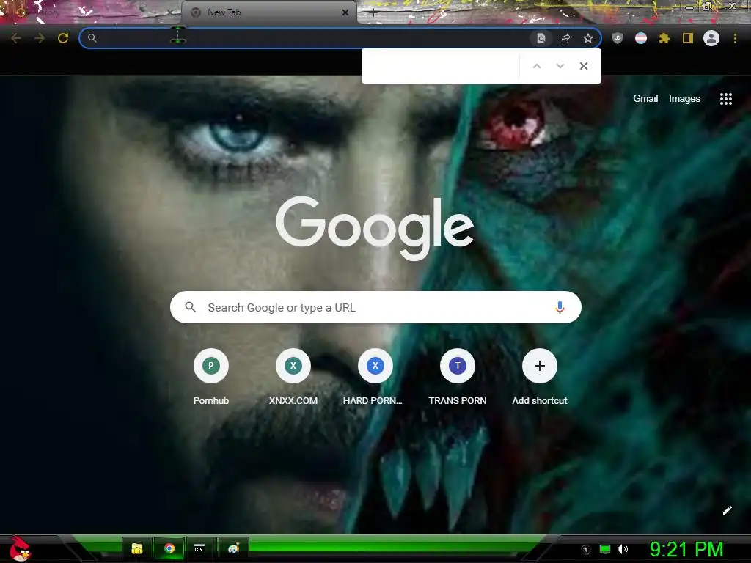Open the Command Prompt taskbar icon
The image size is (751, 563).
tap(199, 548)
